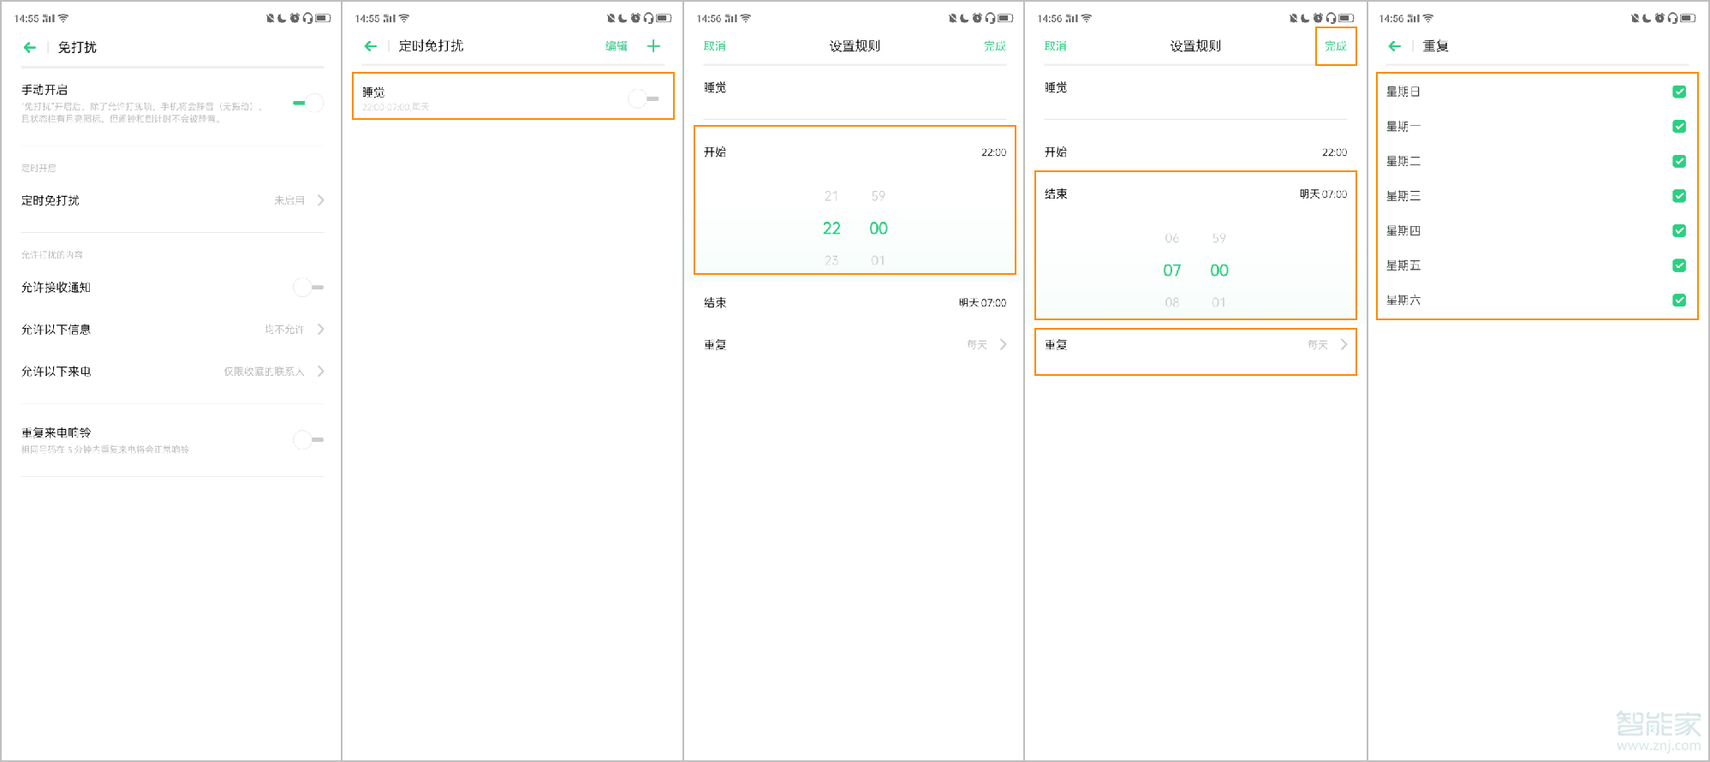Tap the 星期六 label
Screen dimensions: 1710x762
coord(1403,300)
